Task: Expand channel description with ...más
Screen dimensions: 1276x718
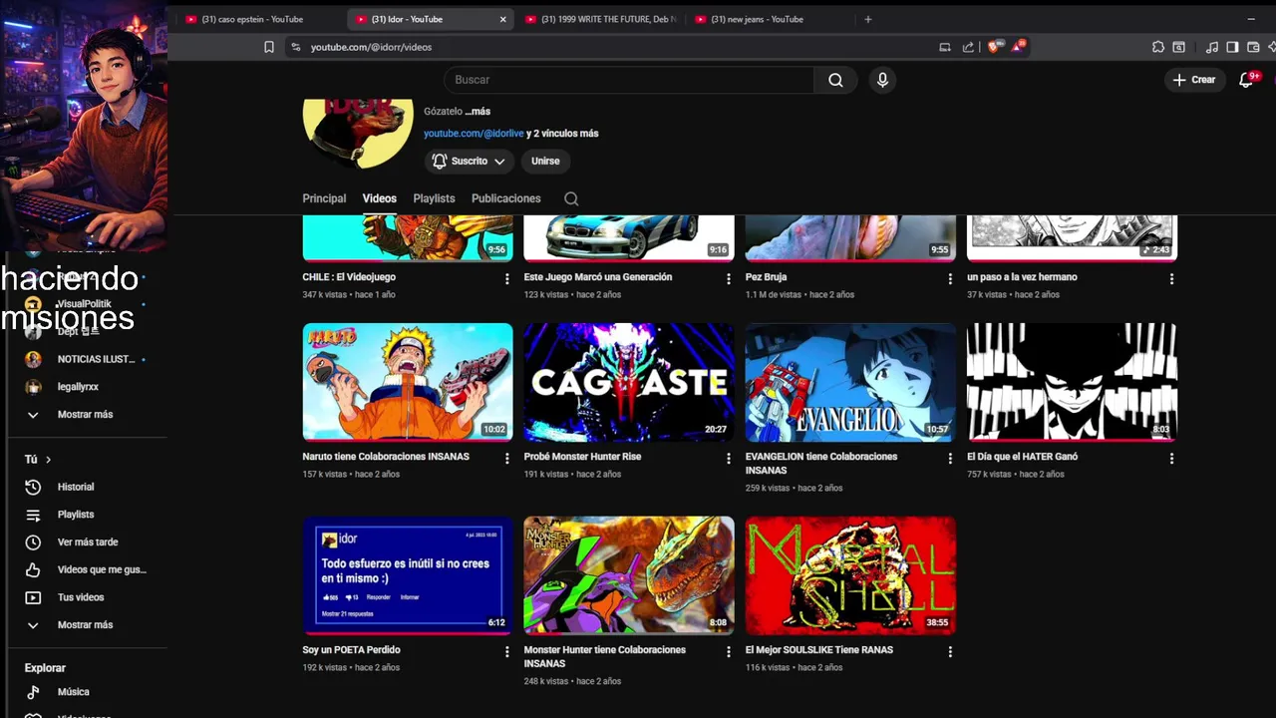Action: 478,112
